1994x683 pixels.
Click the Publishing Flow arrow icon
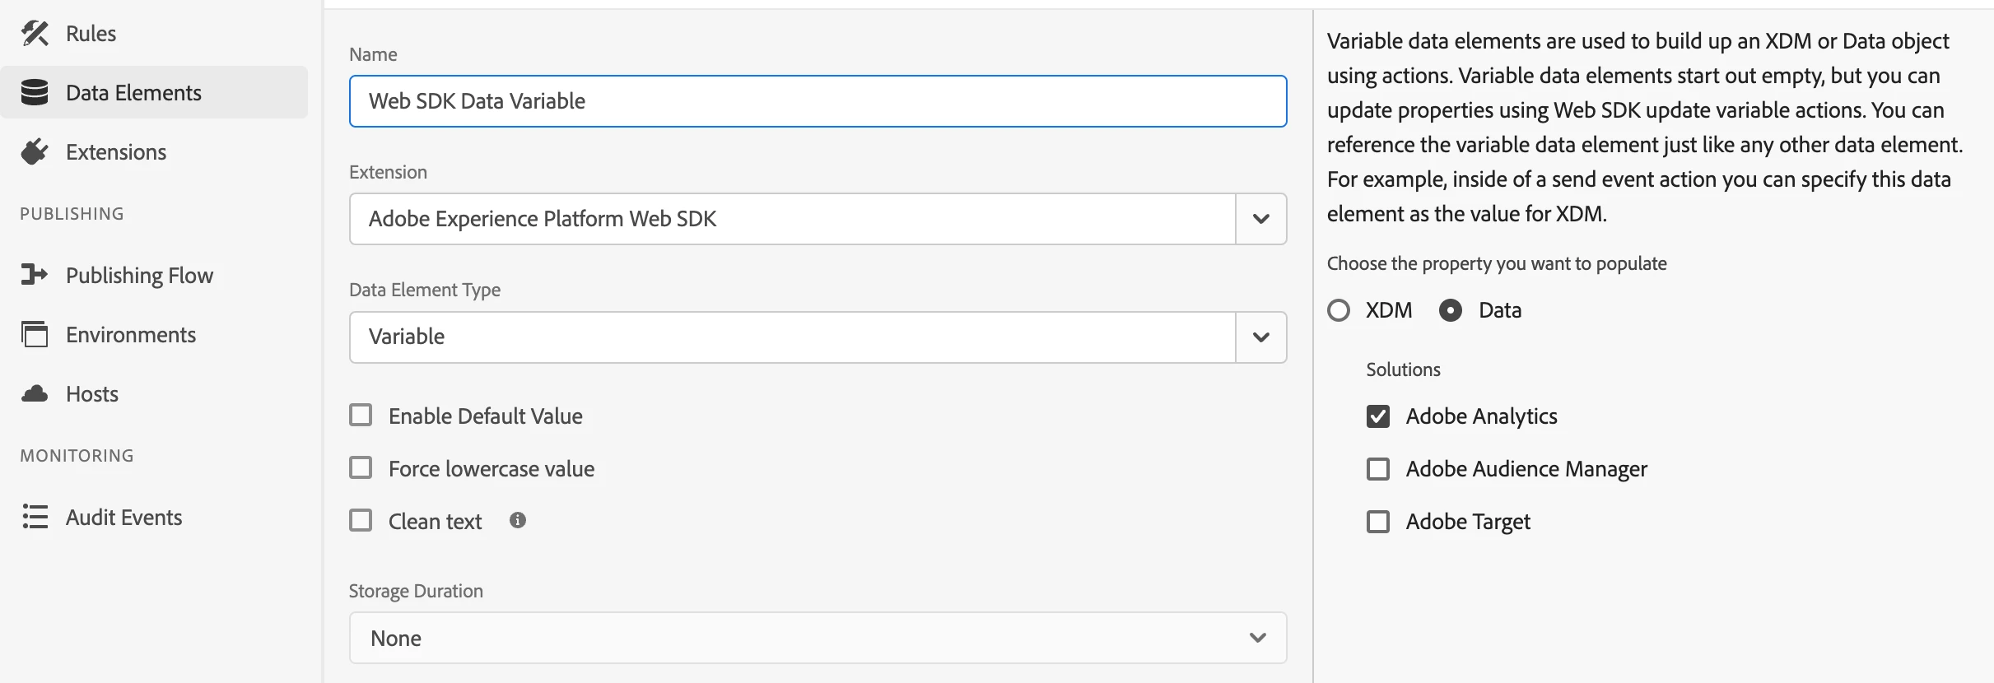click(x=35, y=275)
